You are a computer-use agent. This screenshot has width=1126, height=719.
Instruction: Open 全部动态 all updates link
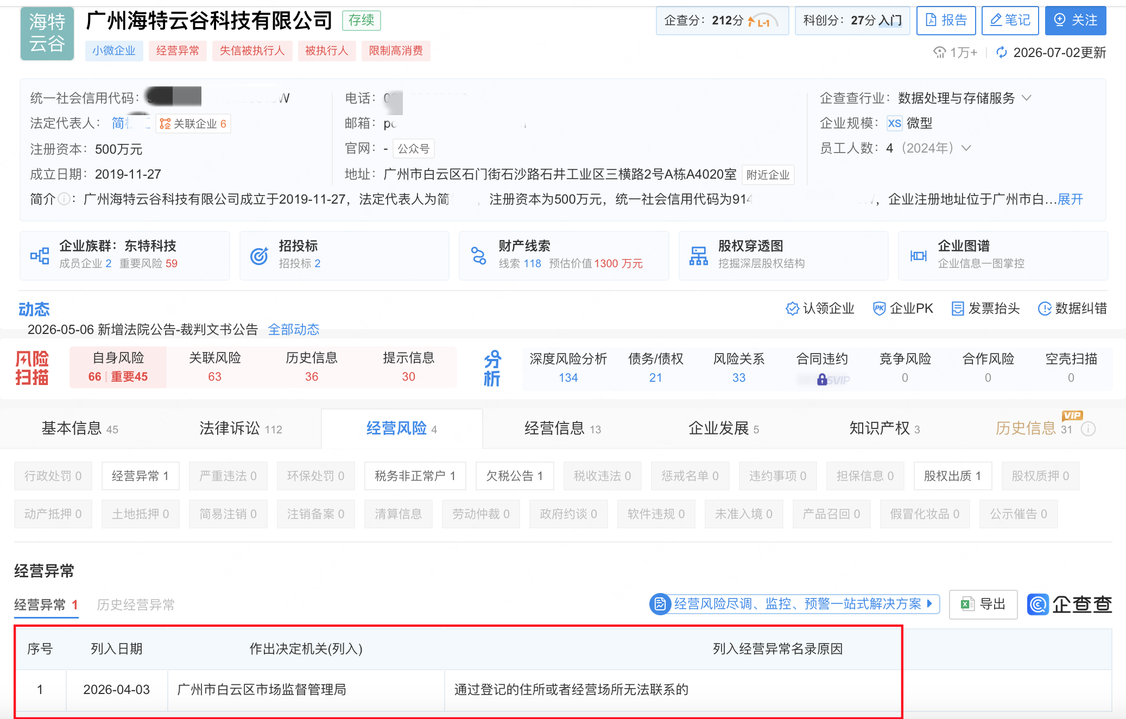tap(294, 329)
